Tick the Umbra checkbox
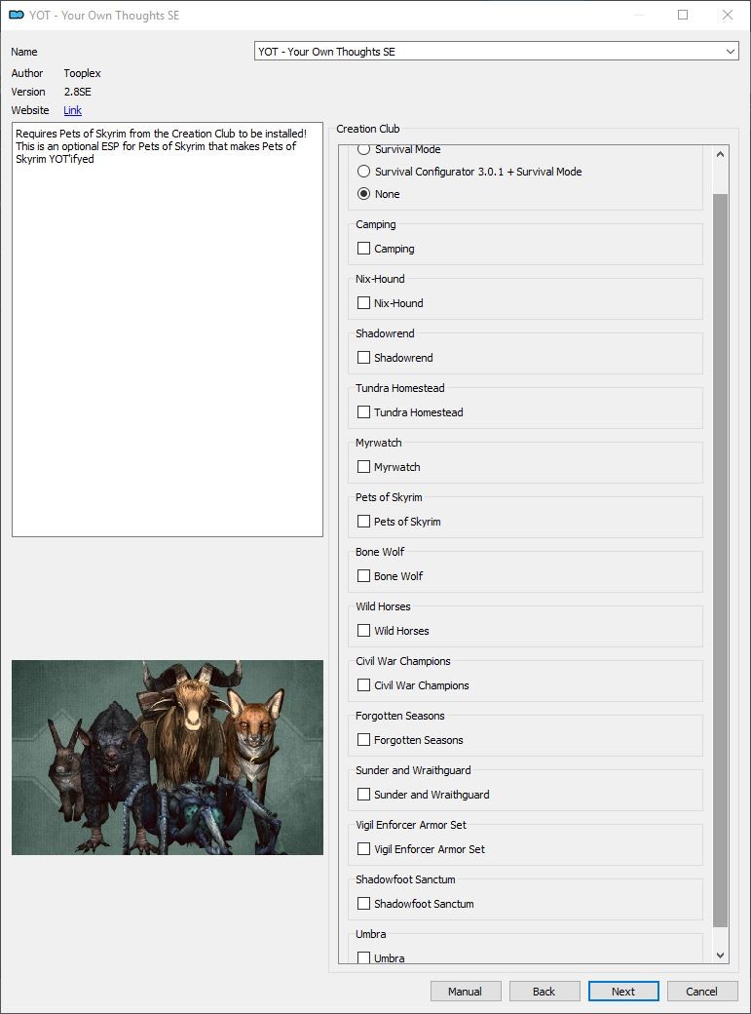 pos(364,957)
